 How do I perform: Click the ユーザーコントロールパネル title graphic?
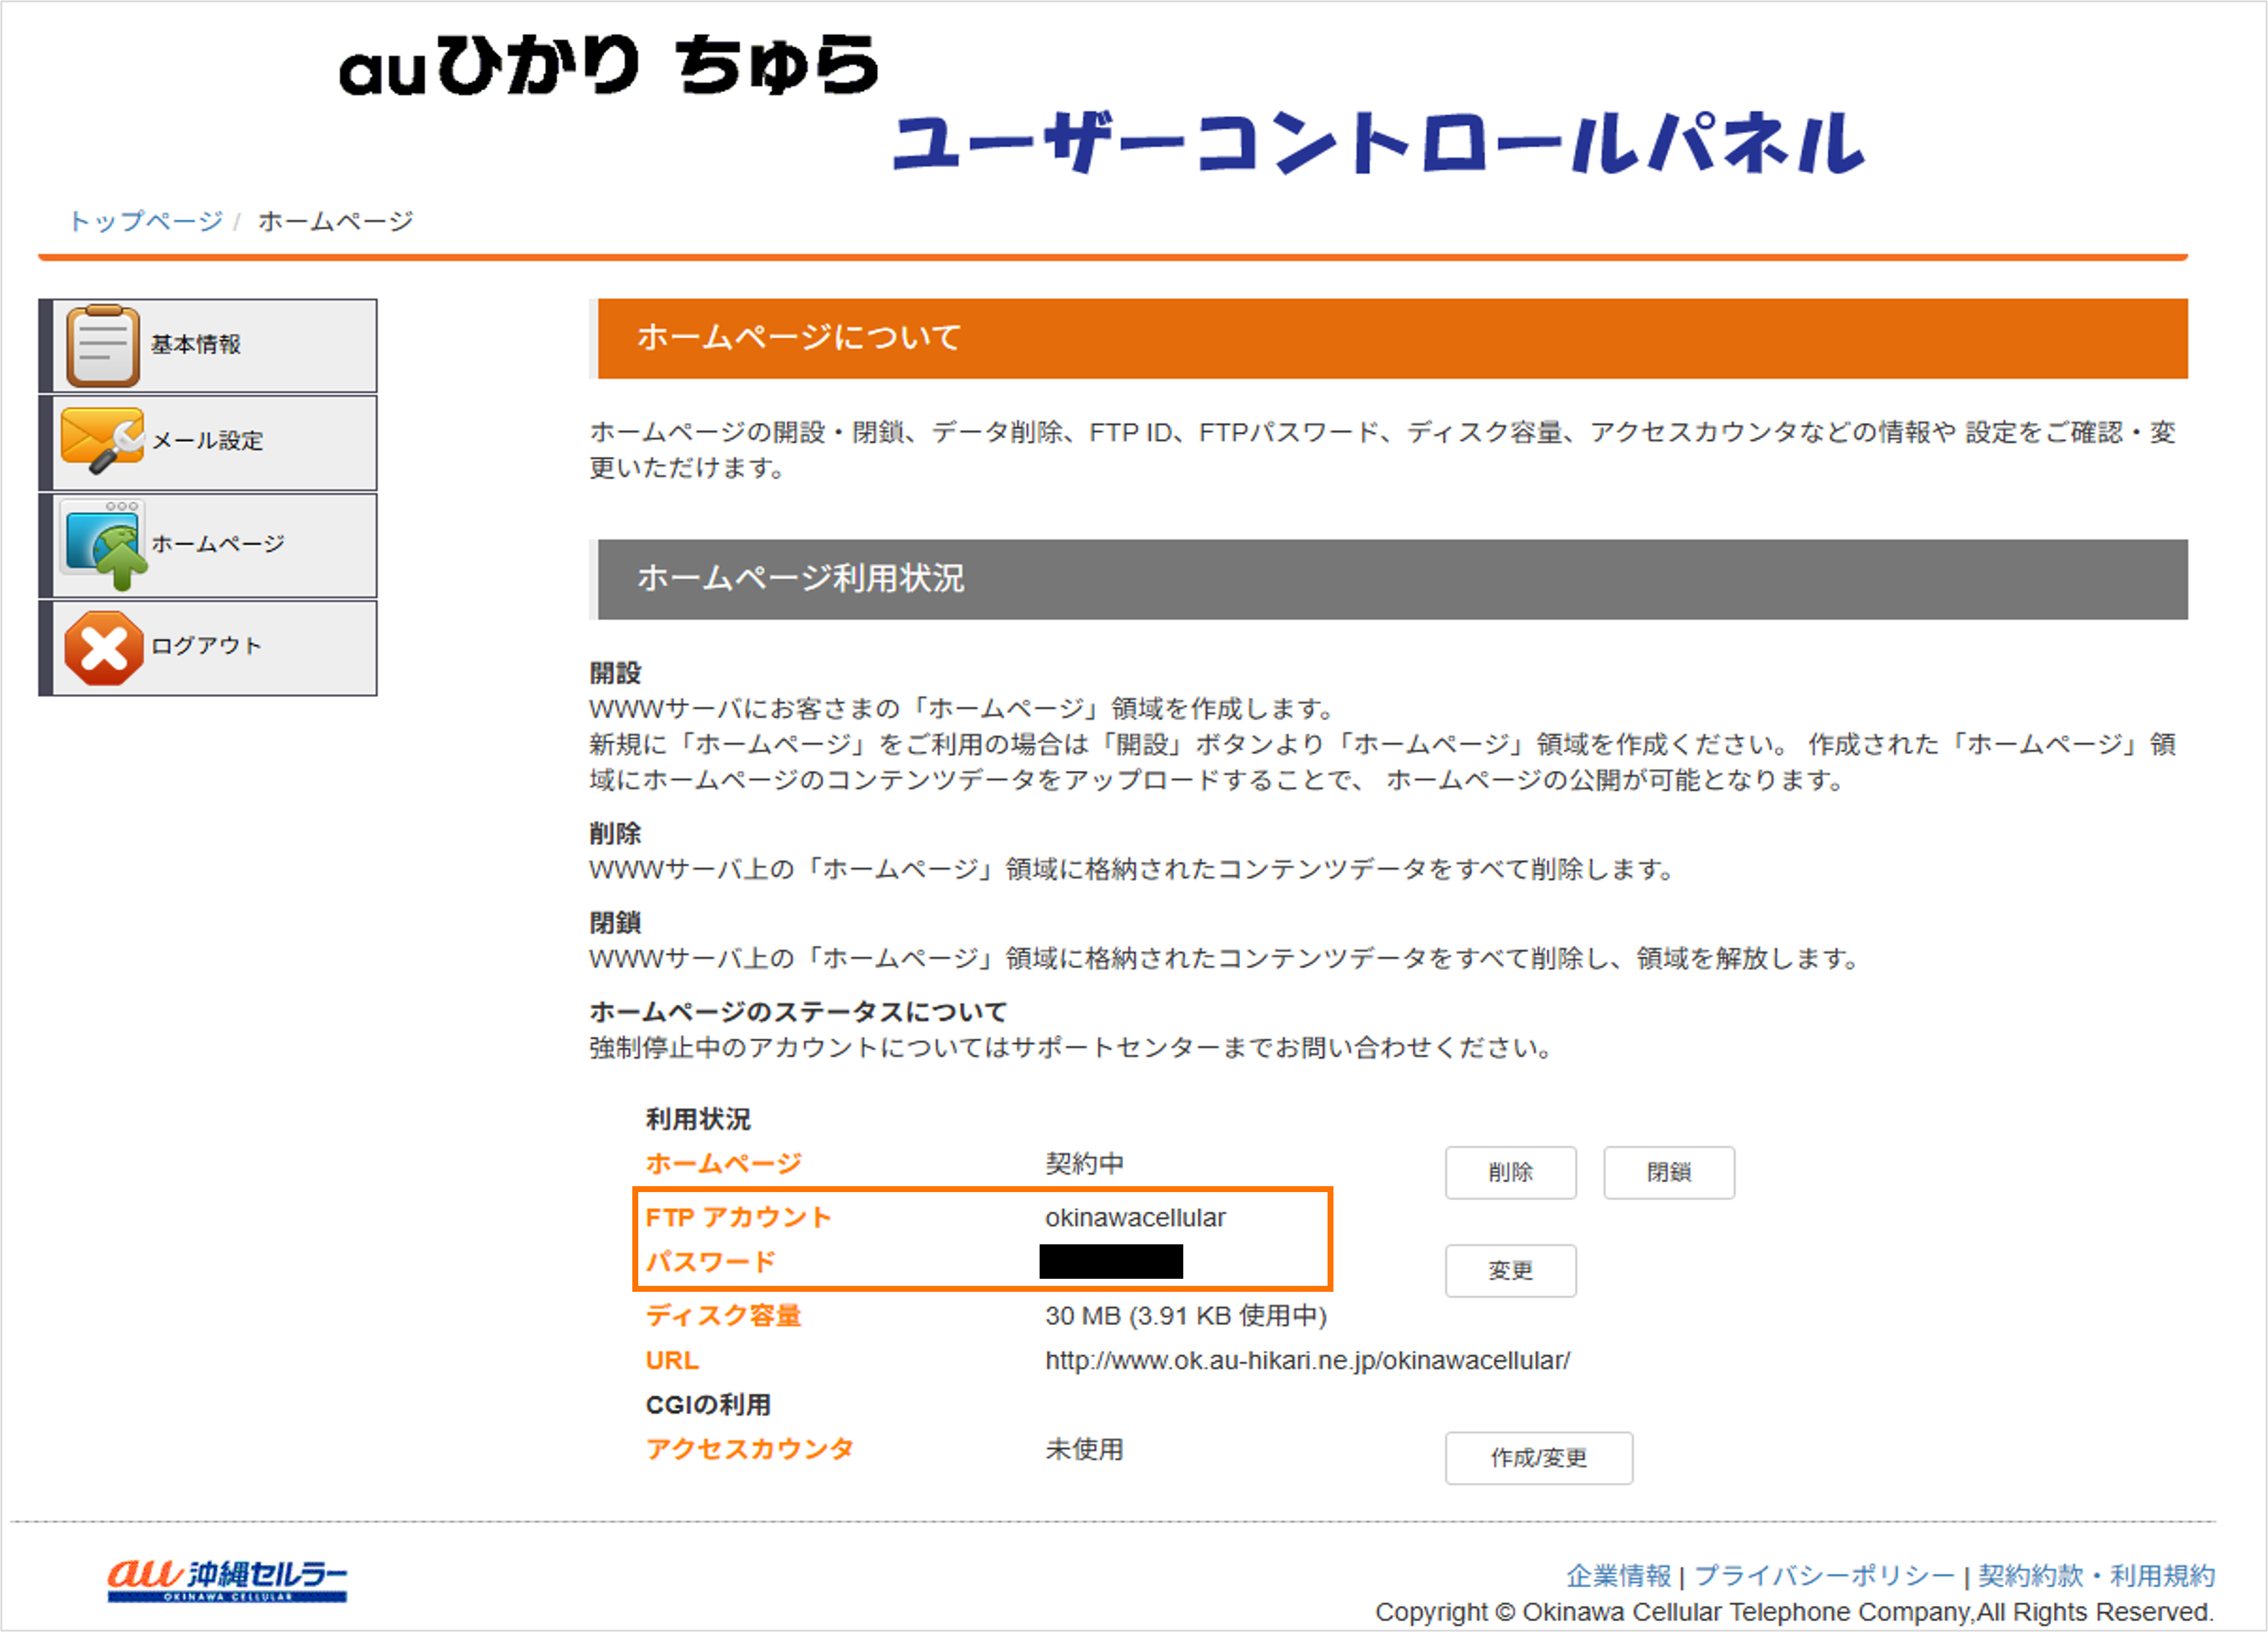(x=1378, y=143)
